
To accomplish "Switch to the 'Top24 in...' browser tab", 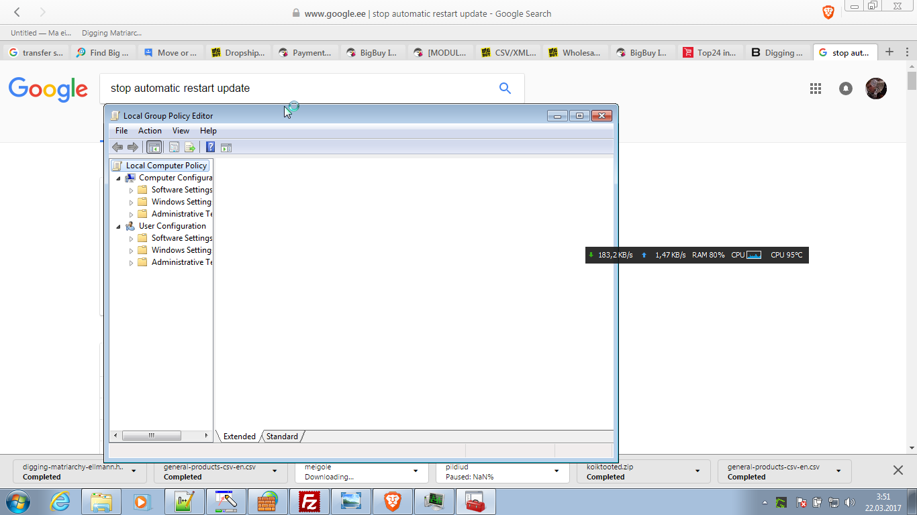I will (711, 52).
